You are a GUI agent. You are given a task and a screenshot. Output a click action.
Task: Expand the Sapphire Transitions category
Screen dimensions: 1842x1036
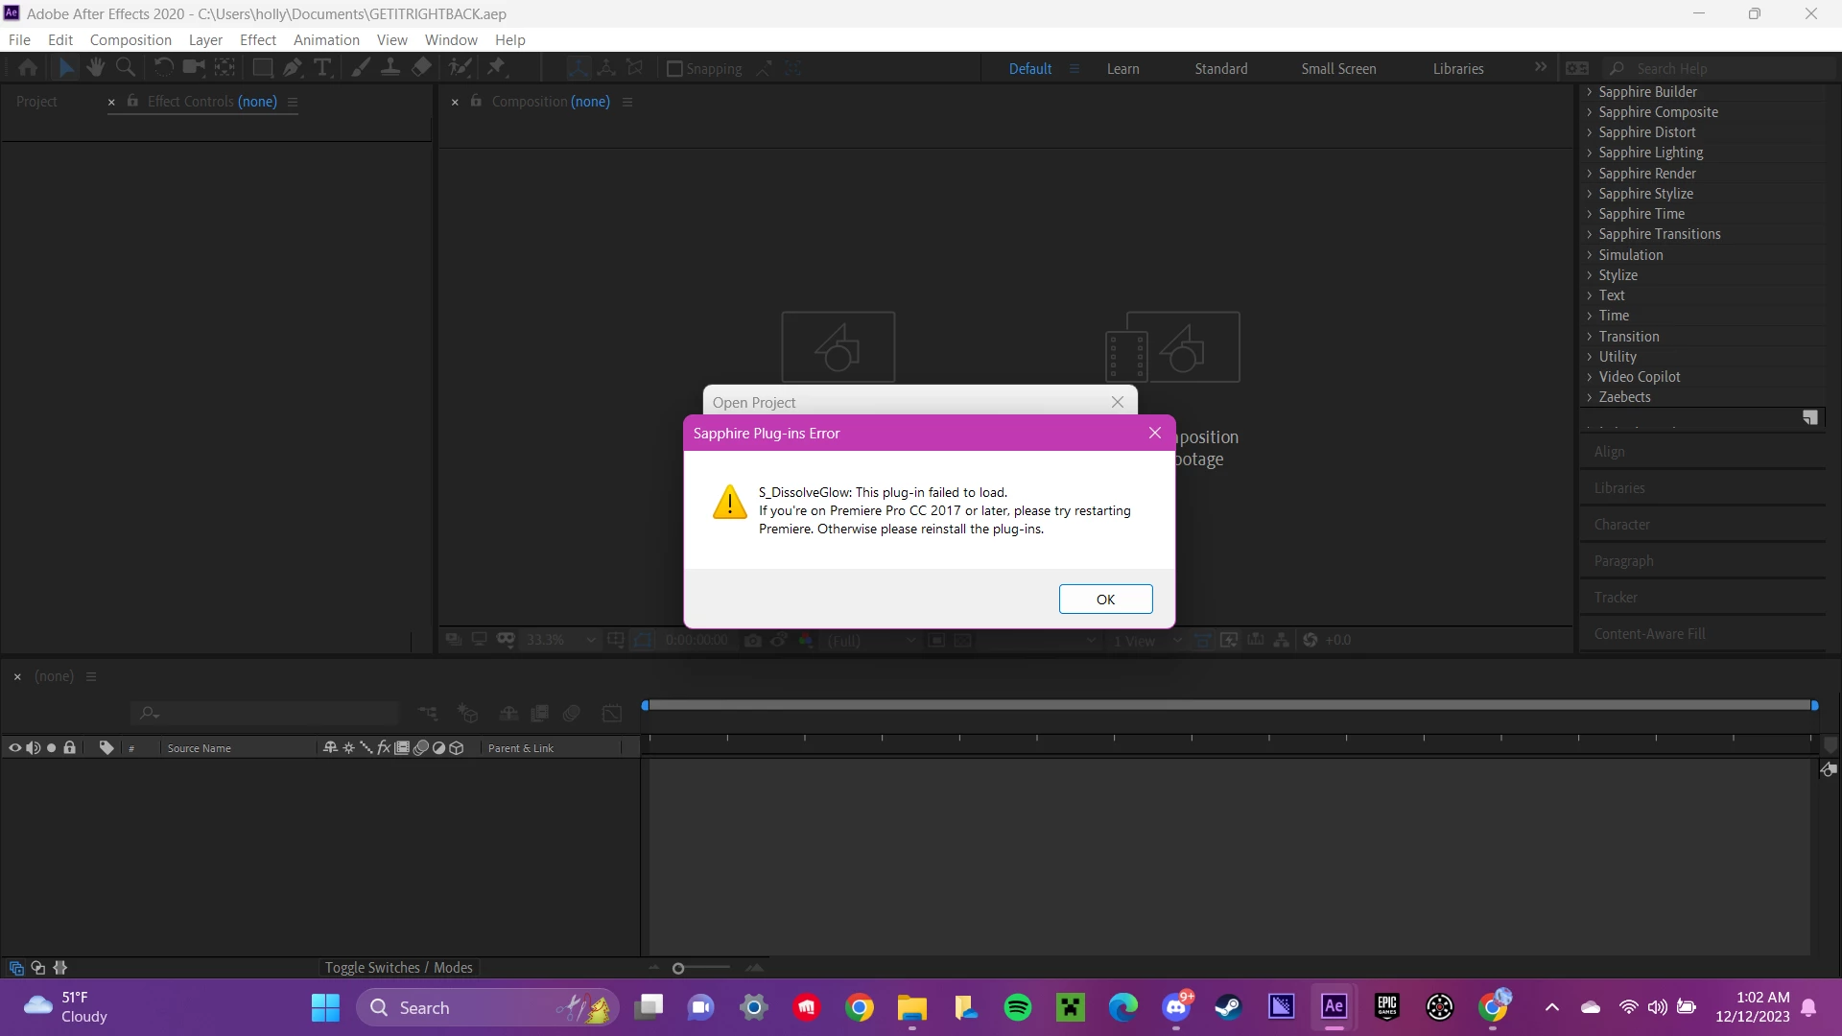[1589, 234]
